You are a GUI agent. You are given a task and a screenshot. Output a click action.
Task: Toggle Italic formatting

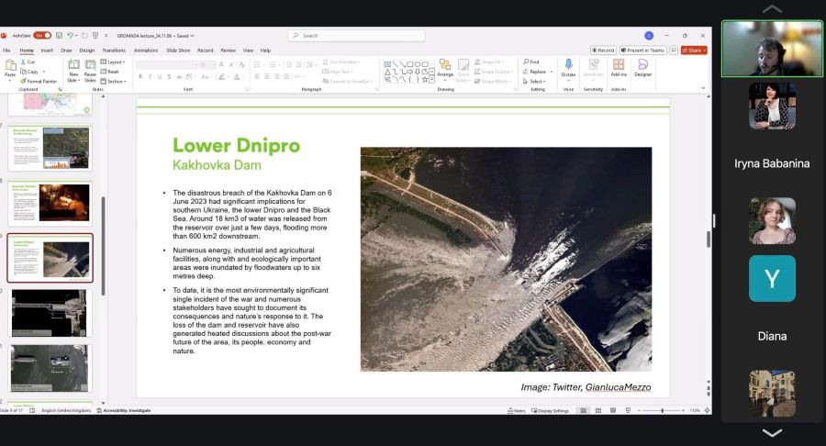151,77
